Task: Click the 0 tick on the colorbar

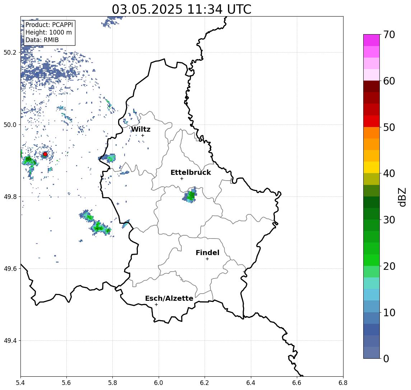Action: 386,358
